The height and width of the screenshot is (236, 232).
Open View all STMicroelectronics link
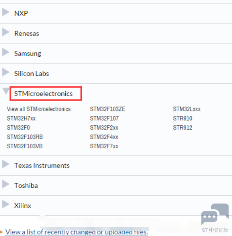click(39, 109)
